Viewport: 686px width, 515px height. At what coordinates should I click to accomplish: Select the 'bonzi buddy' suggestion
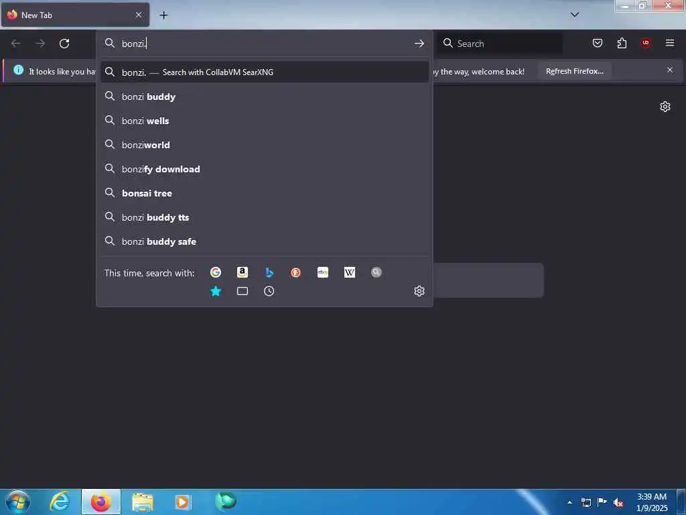(x=264, y=97)
